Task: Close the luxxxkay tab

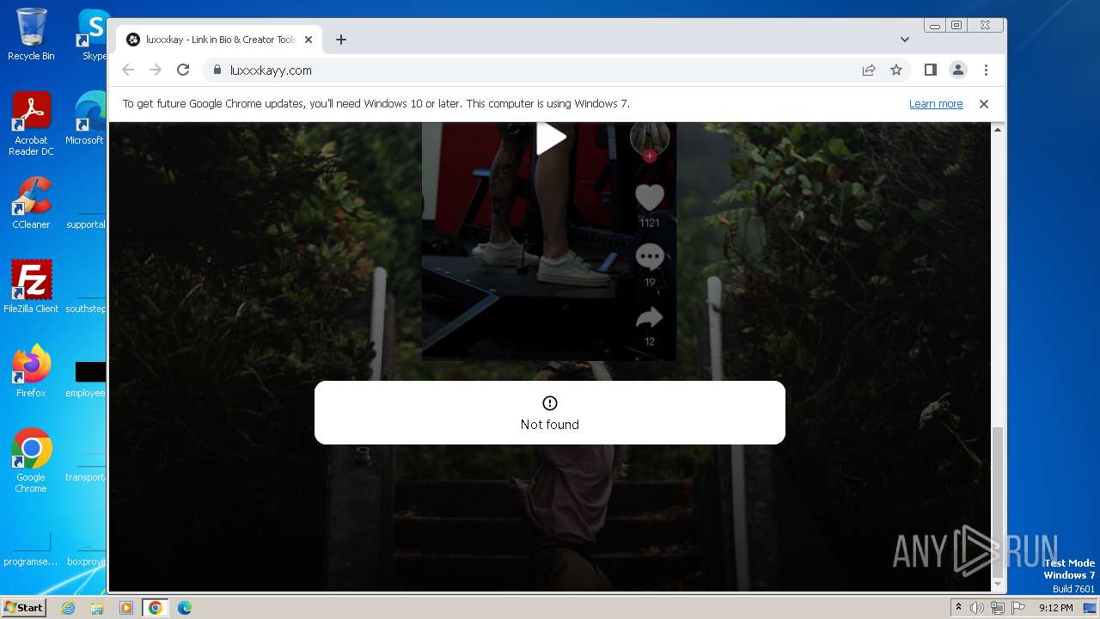Action: coord(309,40)
